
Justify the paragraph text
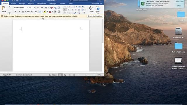75,10
